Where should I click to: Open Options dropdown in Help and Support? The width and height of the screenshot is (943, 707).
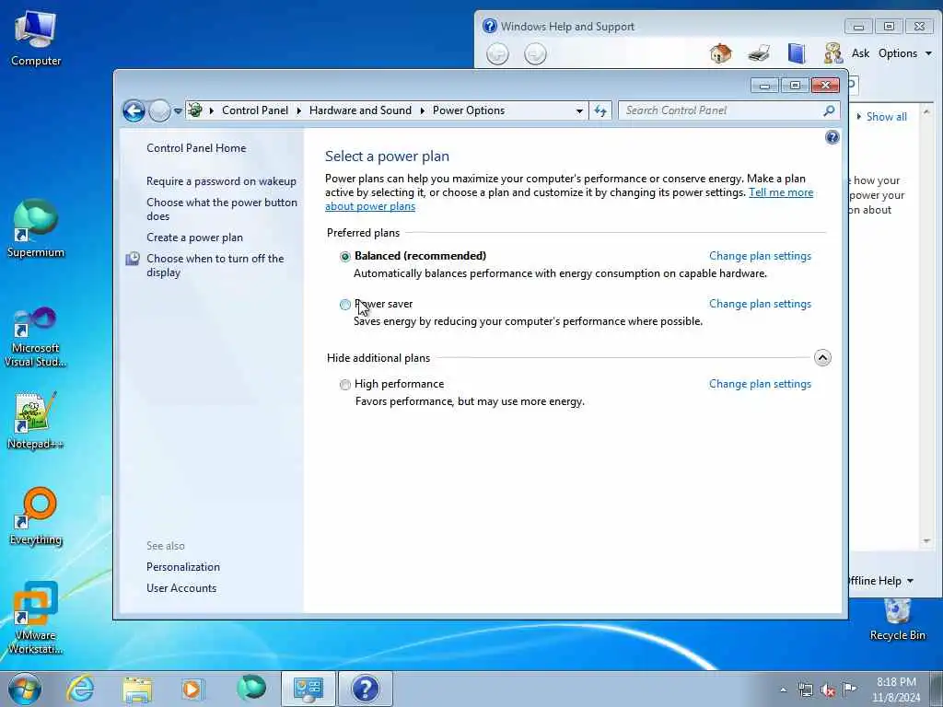pyautogui.click(x=904, y=53)
